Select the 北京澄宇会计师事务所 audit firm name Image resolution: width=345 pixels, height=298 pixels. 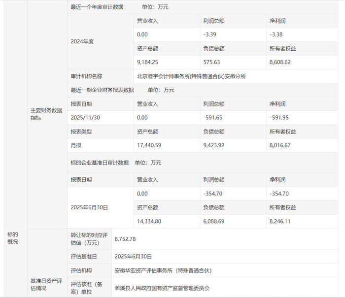point(191,76)
